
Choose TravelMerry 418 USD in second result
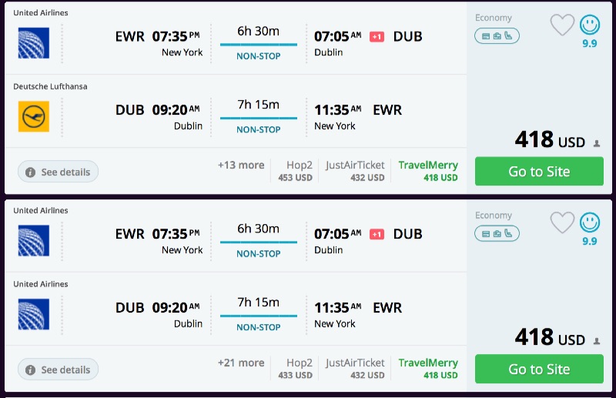(x=428, y=369)
